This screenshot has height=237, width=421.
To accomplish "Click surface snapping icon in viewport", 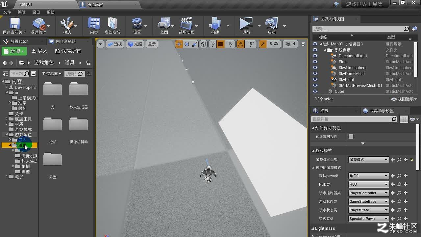I will click(x=212, y=44).
